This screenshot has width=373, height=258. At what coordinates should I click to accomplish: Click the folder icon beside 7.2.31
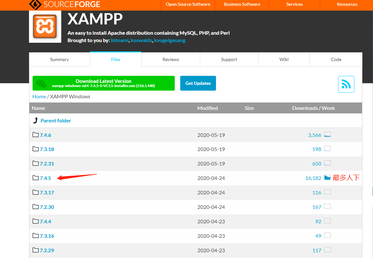click(x=35, y=163)
